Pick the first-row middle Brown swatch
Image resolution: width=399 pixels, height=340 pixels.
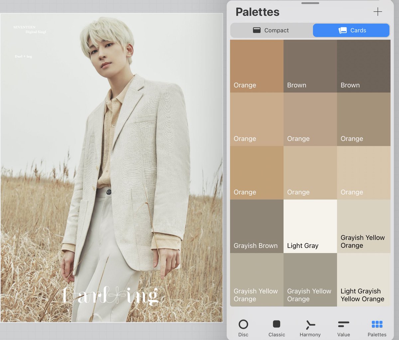pos(310,66)
